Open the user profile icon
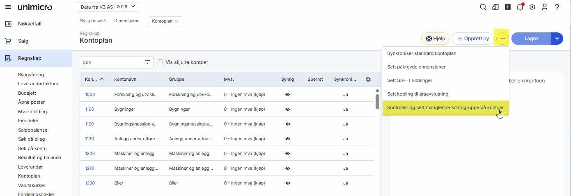This screenshot has width=571, height=196. coord(545,7)
